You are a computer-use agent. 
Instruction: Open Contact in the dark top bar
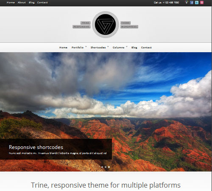[42, 3]
